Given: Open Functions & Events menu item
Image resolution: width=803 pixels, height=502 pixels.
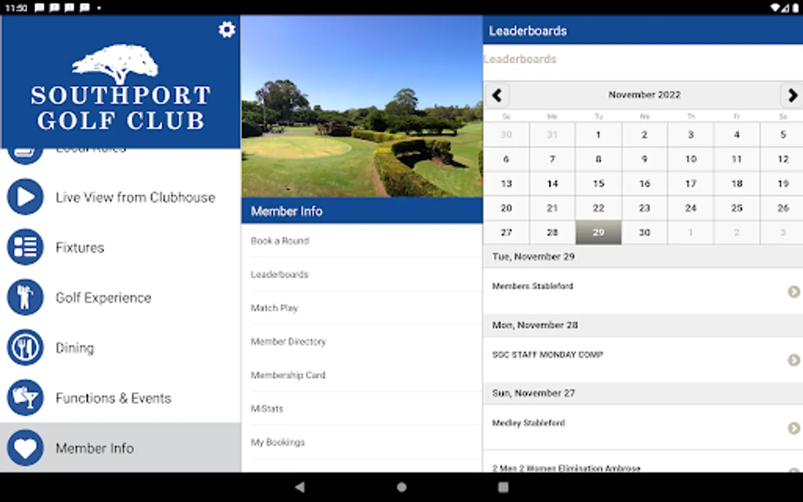Looking at the screenshot, I should coord(120,398).
